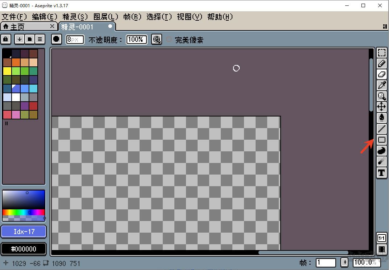Image resolution: width=389 pixels, height=270 pixels.
Task: Open the palette presets selector
Action: 29,39
